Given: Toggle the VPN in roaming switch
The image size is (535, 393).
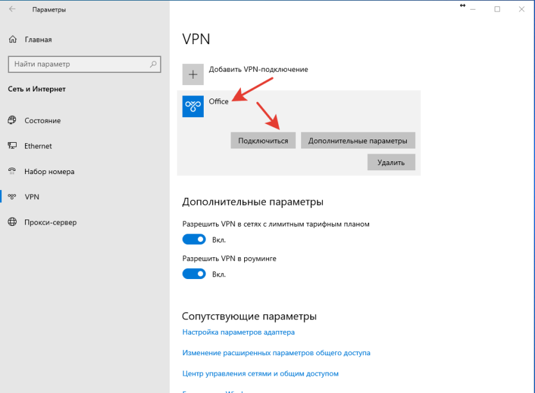Looking at the screenshot, I should 194,274.
